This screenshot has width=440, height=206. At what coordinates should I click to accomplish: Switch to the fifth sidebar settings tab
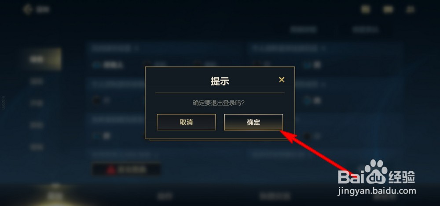click(37, 147)
